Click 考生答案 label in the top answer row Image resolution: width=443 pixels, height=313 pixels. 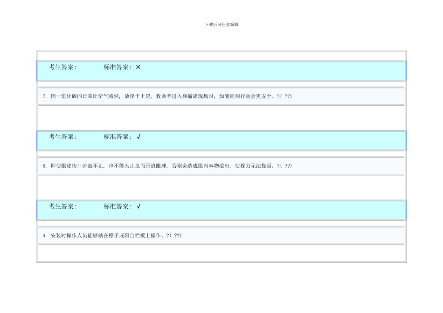click(63, 67)
